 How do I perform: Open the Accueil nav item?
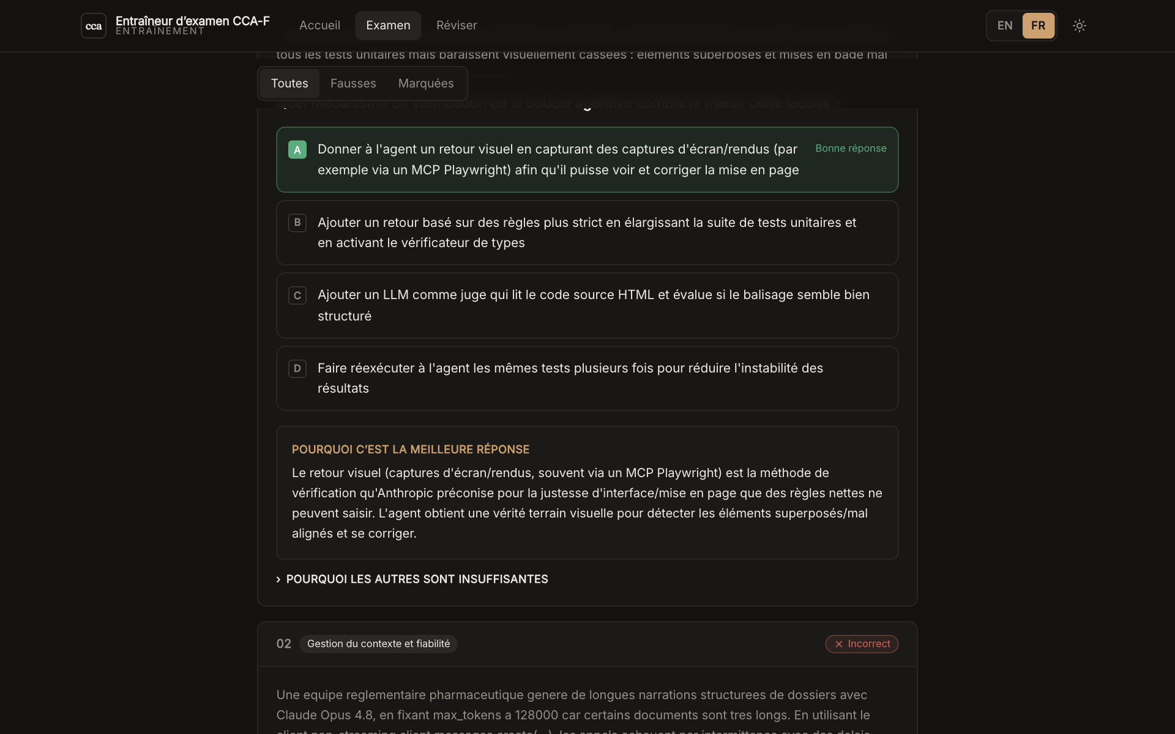319,26
